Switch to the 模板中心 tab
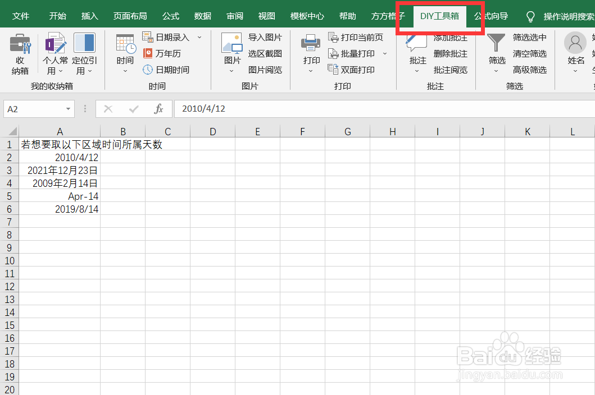 click(x=307, y=16)
